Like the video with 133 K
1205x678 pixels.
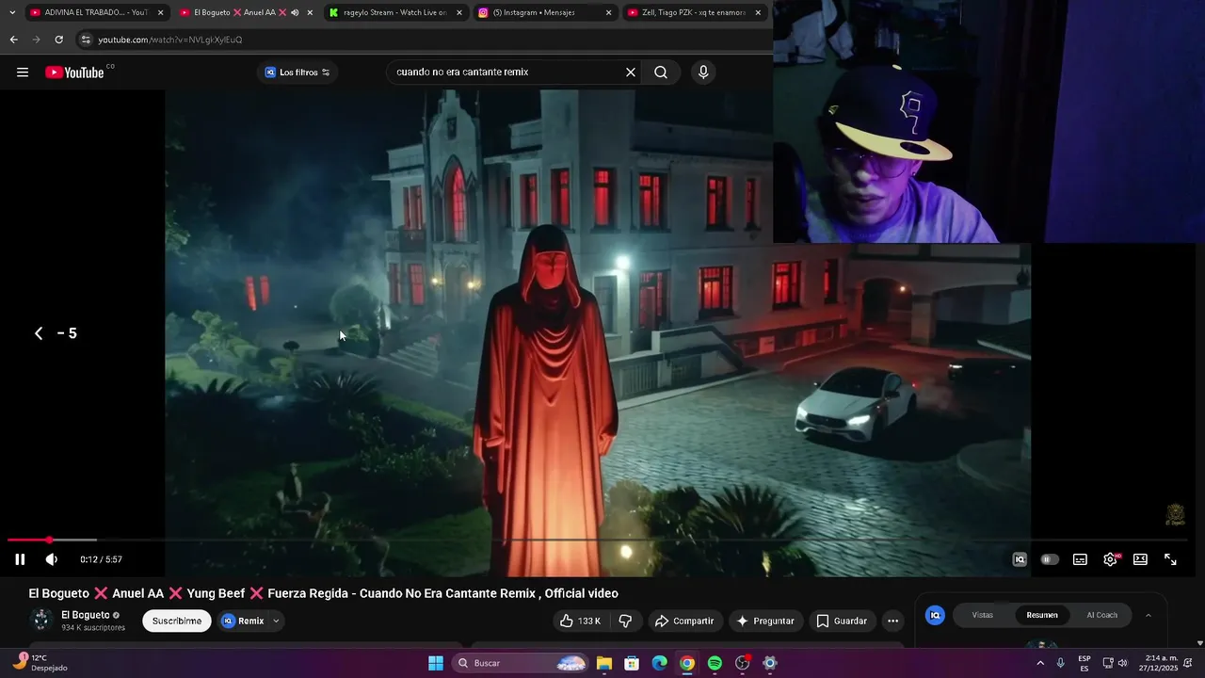pyautogui.click(x=580, y=621)
